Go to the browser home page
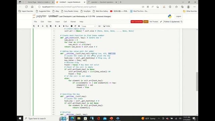This screenshot has width=215, height=121. 32,7
